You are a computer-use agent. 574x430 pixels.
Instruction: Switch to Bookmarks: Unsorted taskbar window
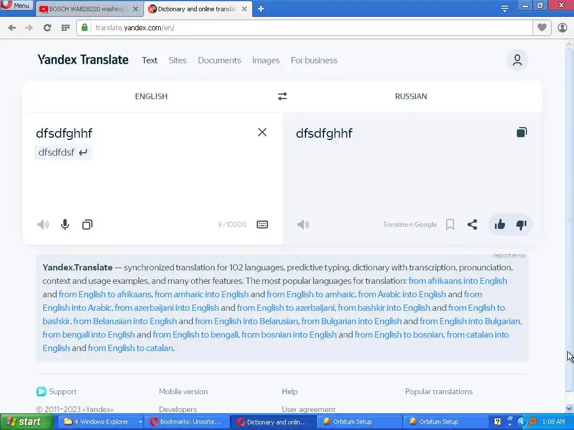click(187, 422)
